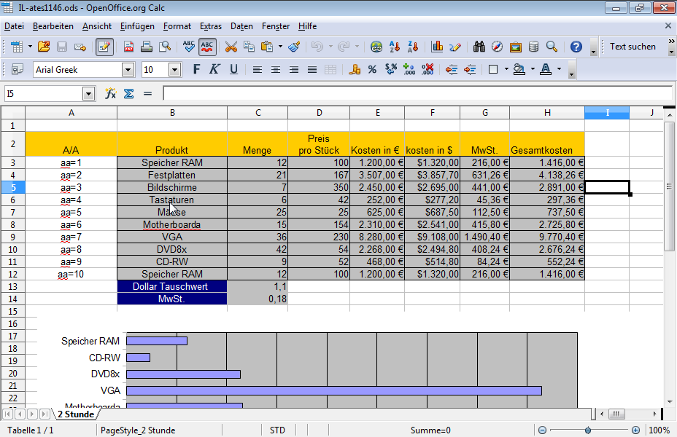Center cell content horizontally
Screen dimensions: 677x437
click(x=276, y=69)
